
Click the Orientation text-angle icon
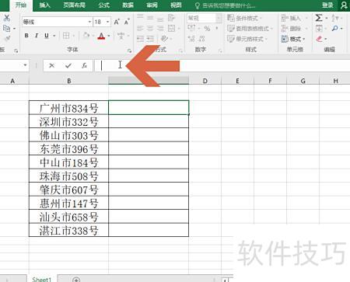(x=164, y=39)
